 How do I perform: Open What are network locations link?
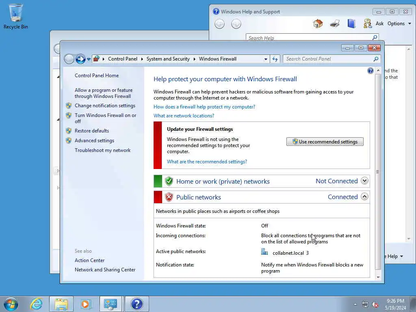[x=184, y=116]
